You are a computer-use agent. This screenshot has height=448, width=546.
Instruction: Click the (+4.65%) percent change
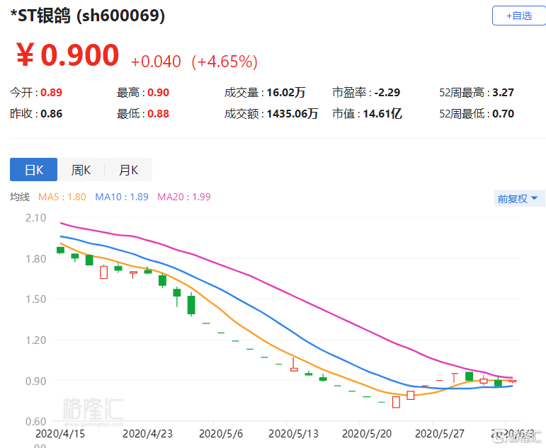click(224, 62)
